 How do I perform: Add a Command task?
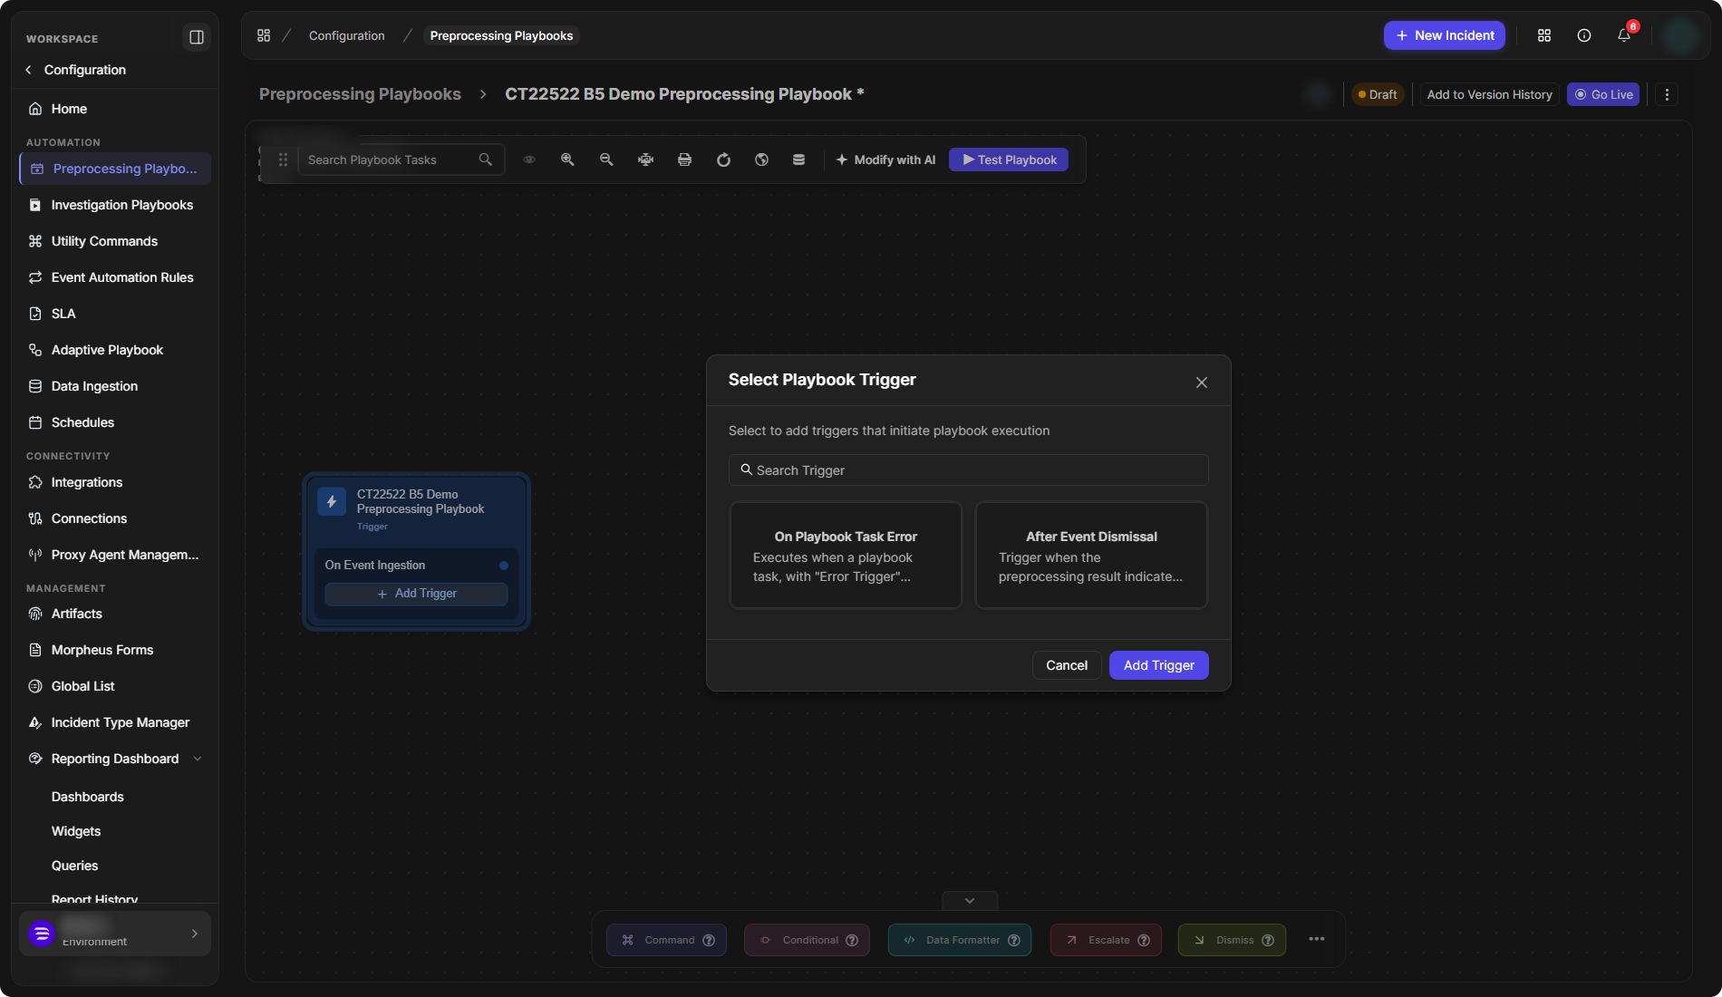[x=666, y=940]
